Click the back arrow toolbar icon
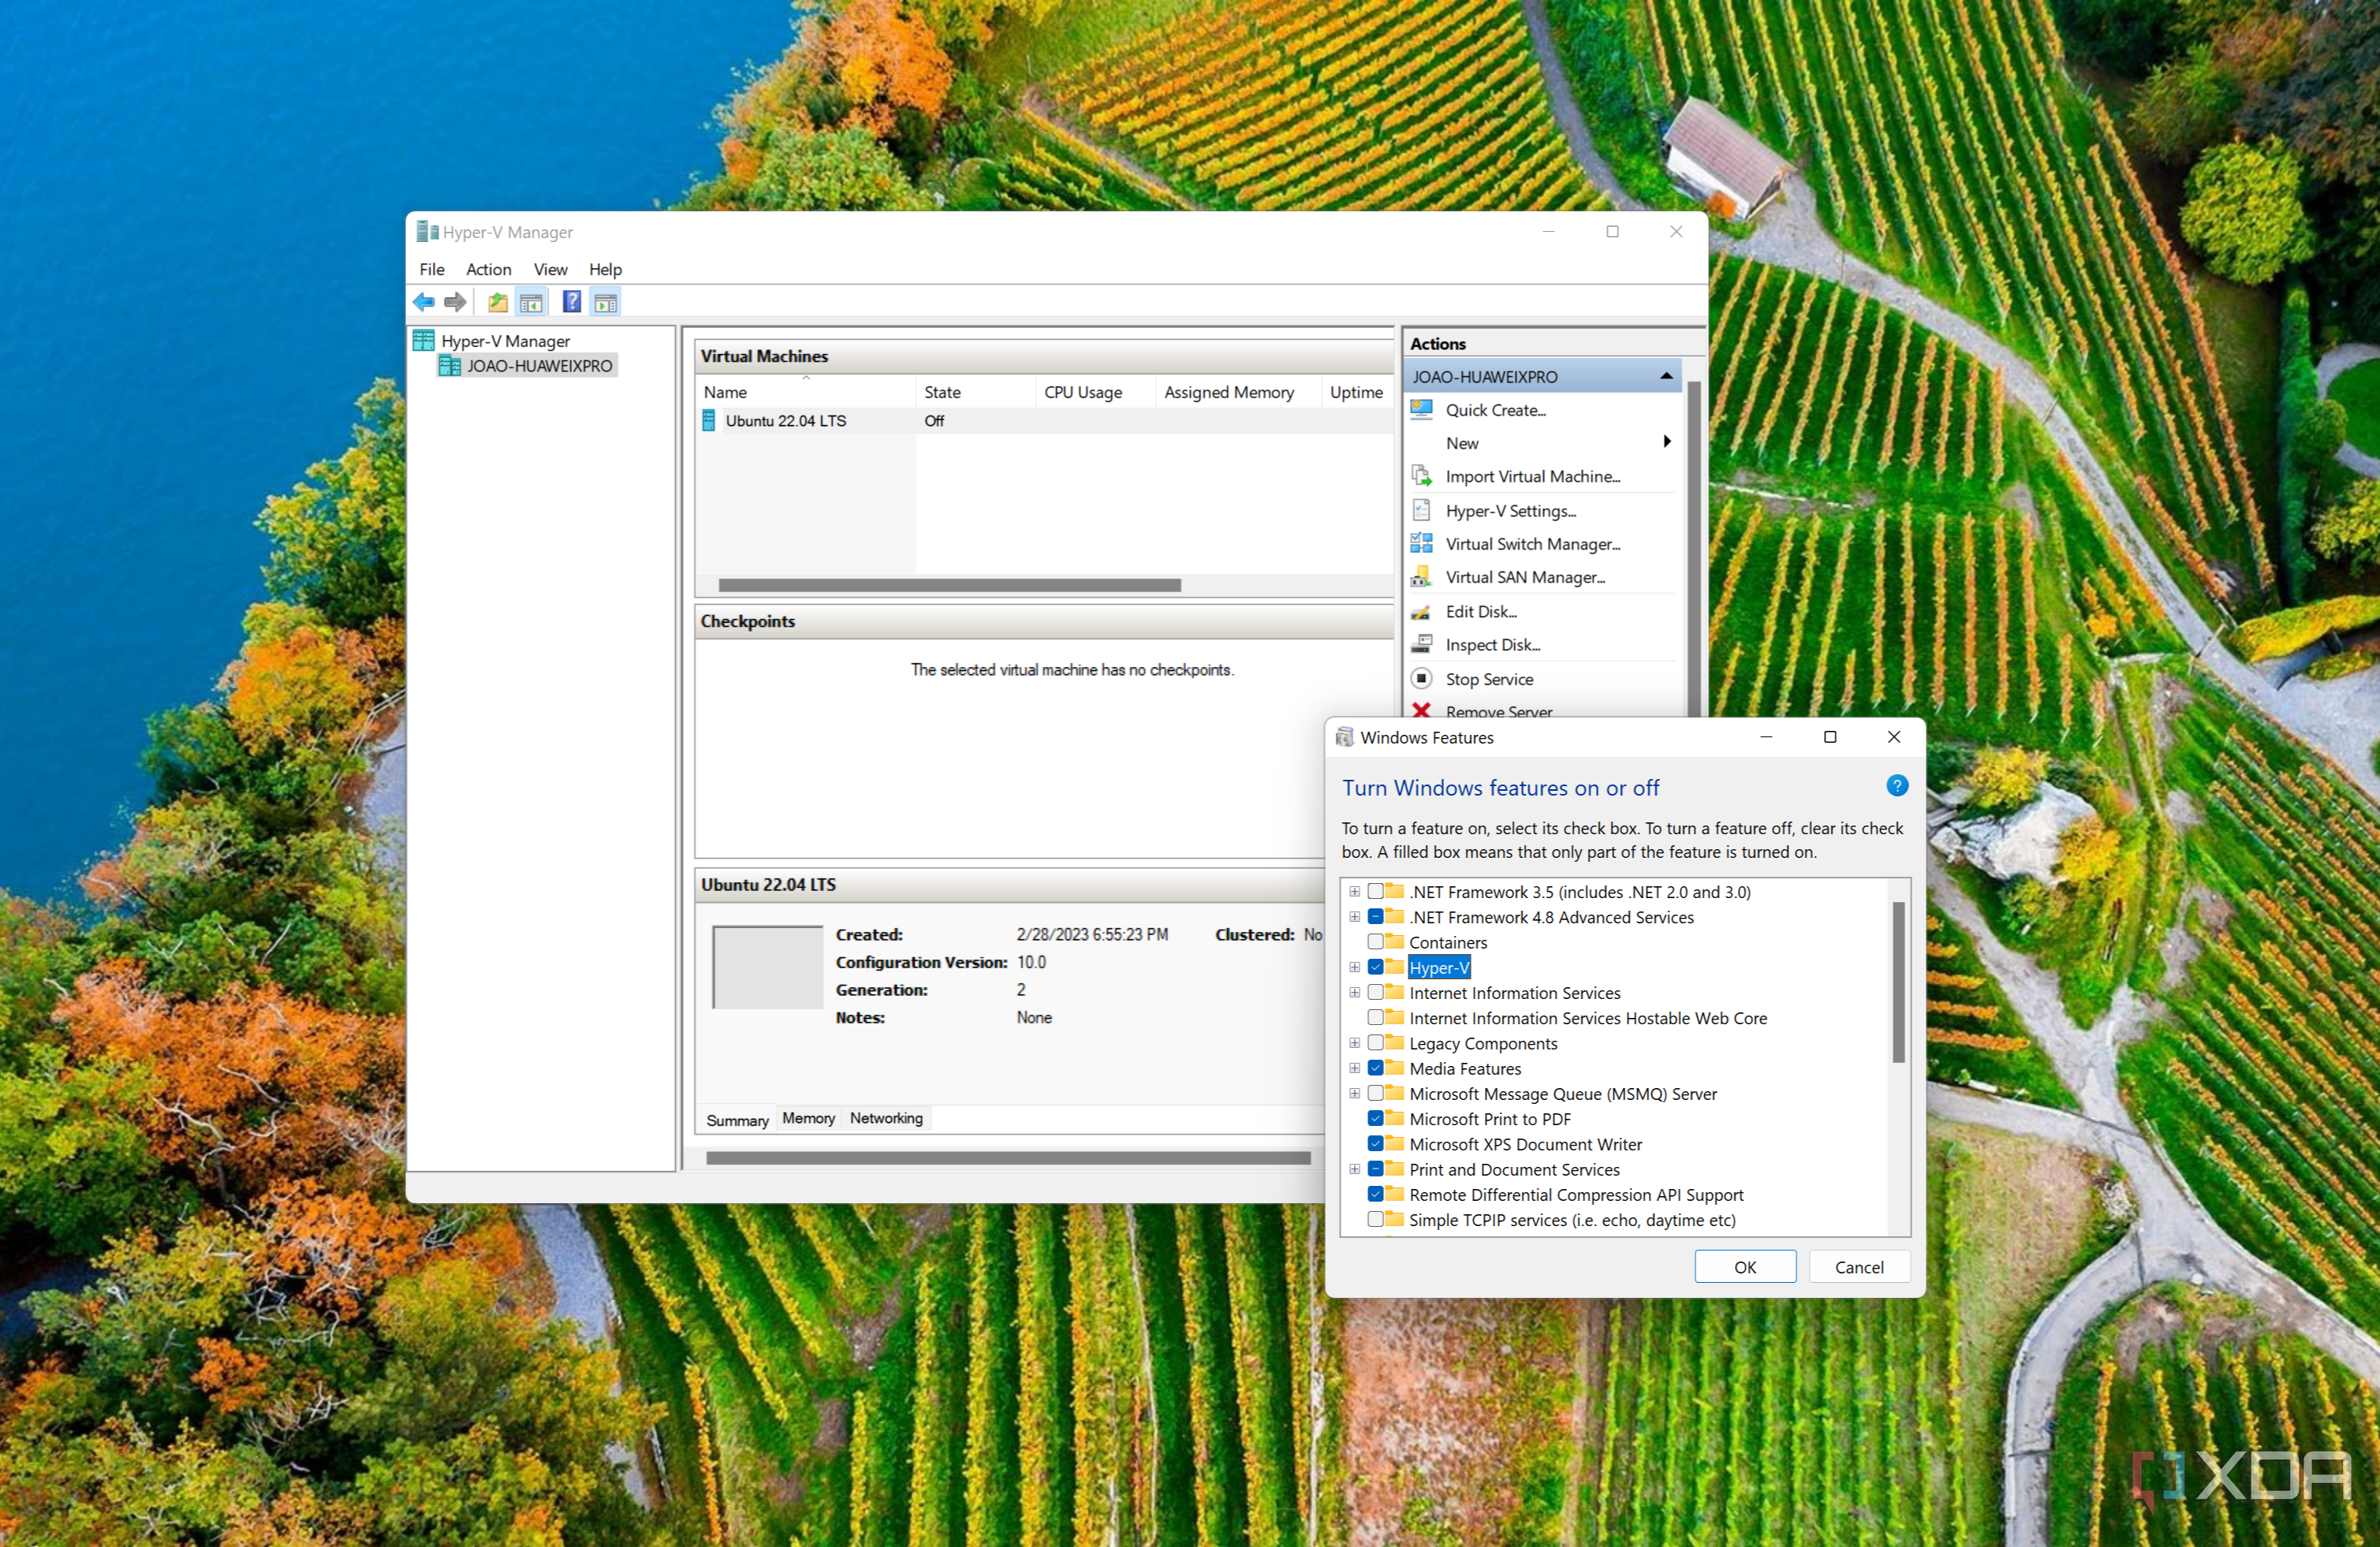Image resolution: width=2380 pixels, height=1547 pixels. click(x=424, y=302)
